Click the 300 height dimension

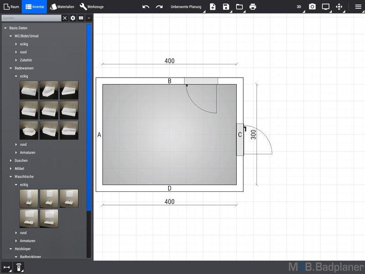(x=253, y=135)
